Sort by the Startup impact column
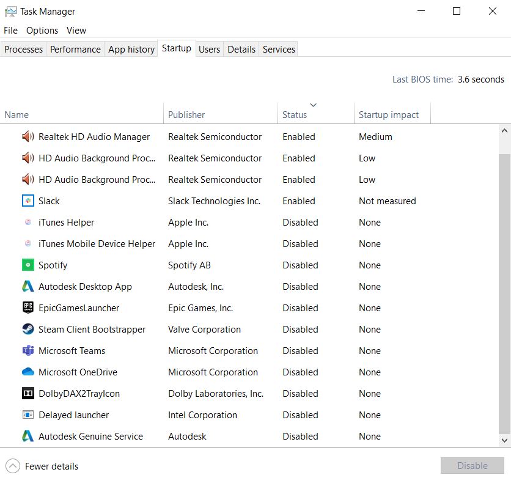Image resolution: width=511 pixels, height=483 pixels. click(392, 114)
